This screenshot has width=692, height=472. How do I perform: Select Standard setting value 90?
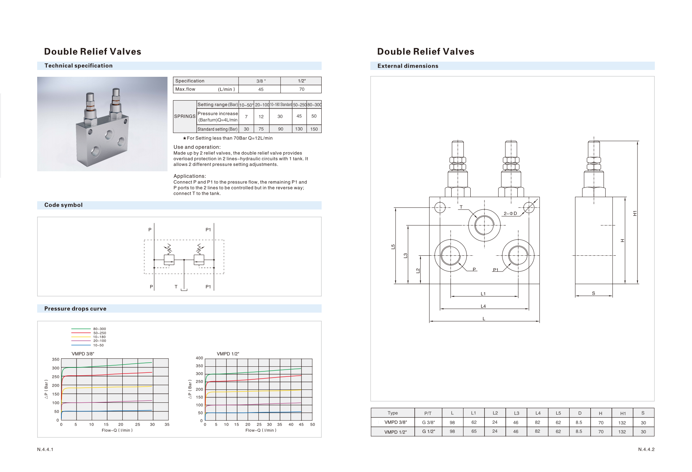click(x=280, y=129)
